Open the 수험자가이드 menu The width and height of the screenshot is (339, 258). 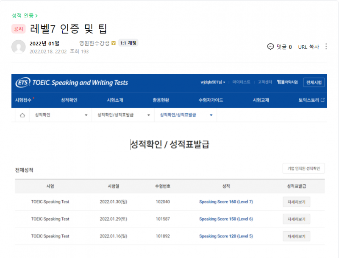pos(211,100)
